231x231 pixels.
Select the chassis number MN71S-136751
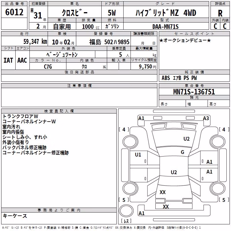pos(194,92)
